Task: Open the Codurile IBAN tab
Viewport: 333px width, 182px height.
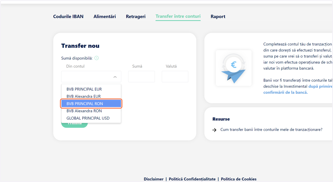Action: coord(68,16)
